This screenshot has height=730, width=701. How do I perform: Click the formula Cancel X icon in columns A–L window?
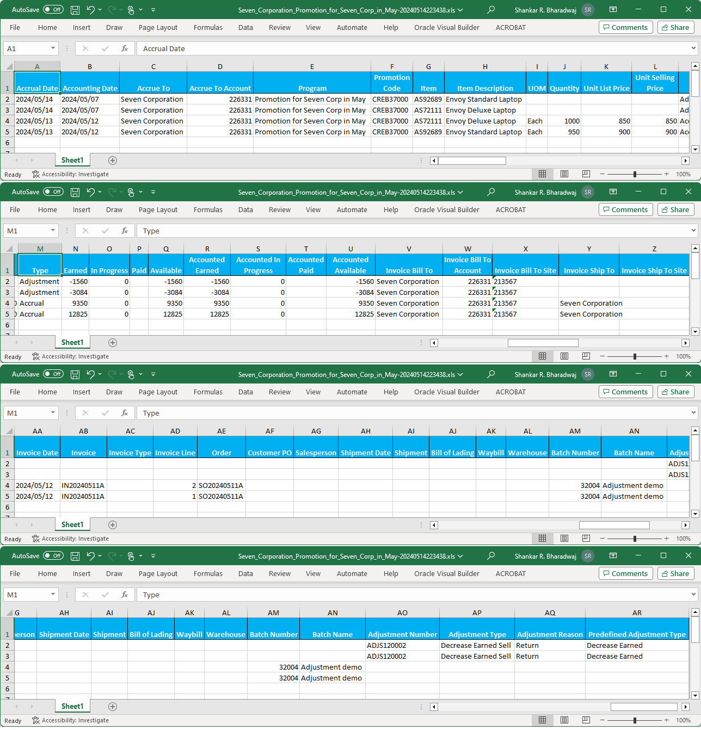[x=85, y=48]
